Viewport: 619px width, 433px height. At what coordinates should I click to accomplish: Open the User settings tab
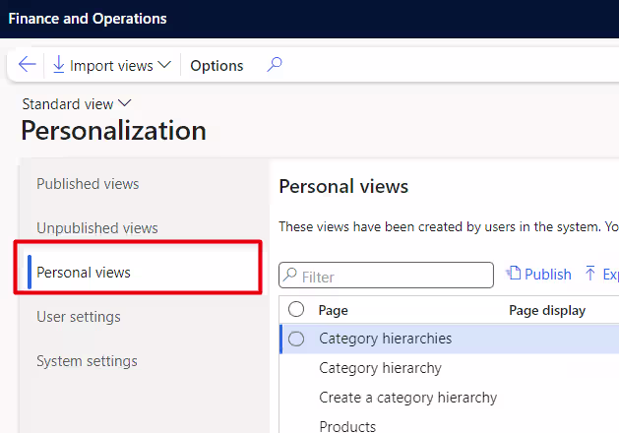point(79,317)
